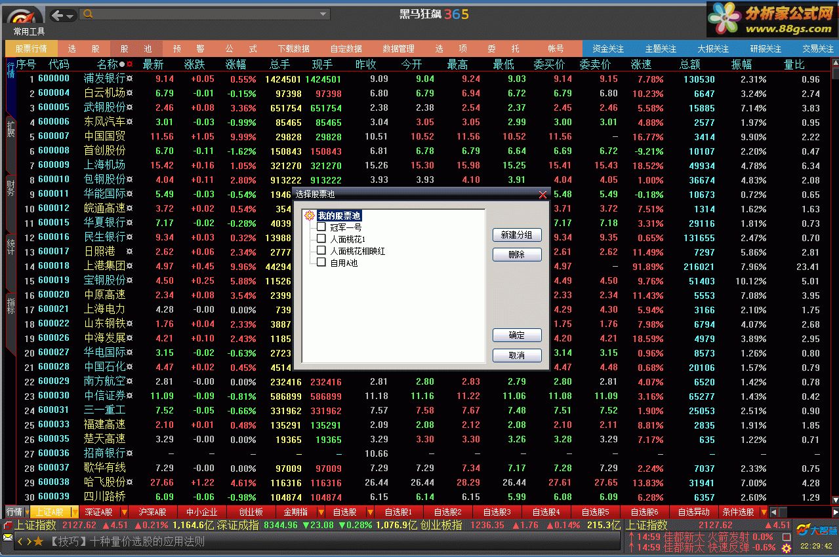Screen dimensions: 839x557
Task: Open the 常用工具 menu
Action: (29, 31)
